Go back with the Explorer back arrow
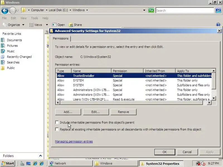Viewport: 223px width, 167px height. tap(5, 11)
